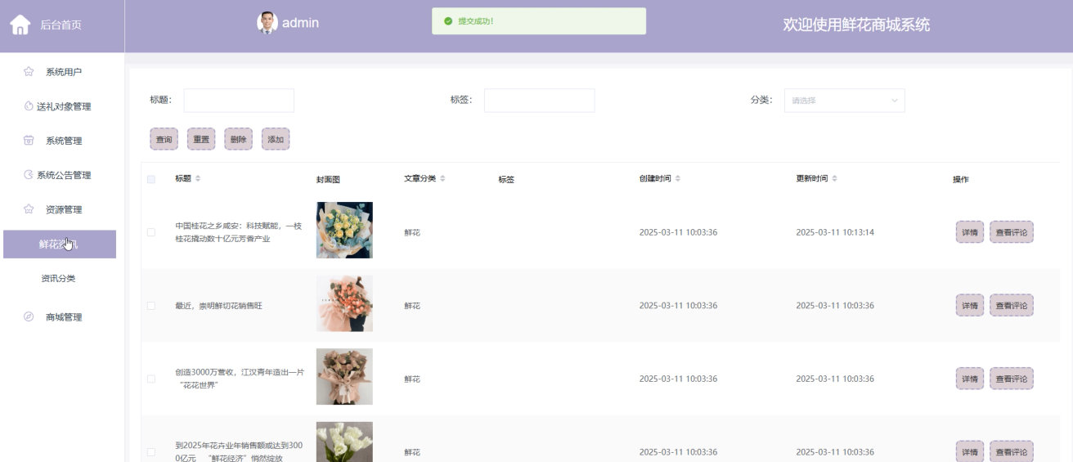Click the admin username text
This screenshot has width=1073, height=462.
coord(300,23)
